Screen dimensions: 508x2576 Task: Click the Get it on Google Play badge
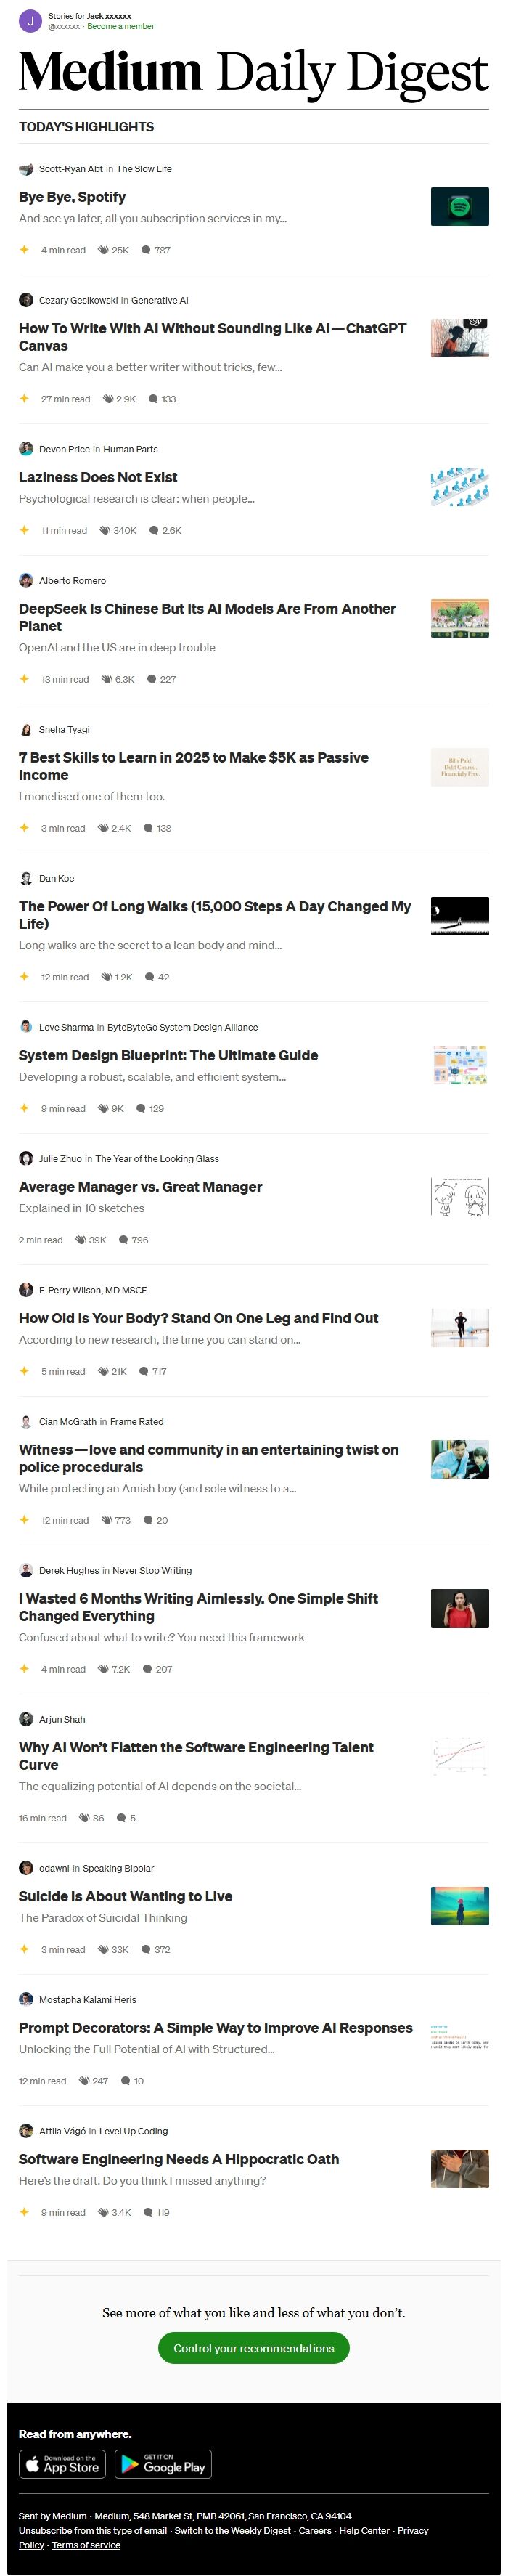coord(163,2464)
